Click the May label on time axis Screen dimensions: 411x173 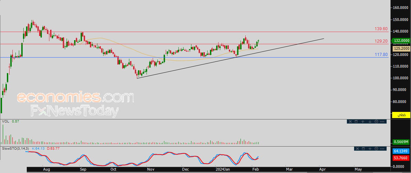(x=358, y=169)
